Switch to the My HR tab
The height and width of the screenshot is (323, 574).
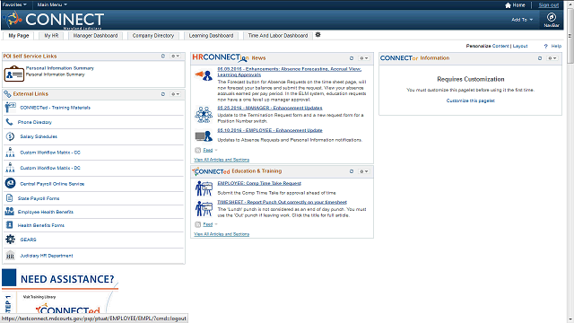click(51, 36)
